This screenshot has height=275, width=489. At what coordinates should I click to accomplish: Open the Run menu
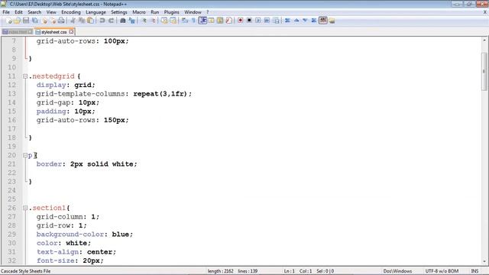[154, 12]
